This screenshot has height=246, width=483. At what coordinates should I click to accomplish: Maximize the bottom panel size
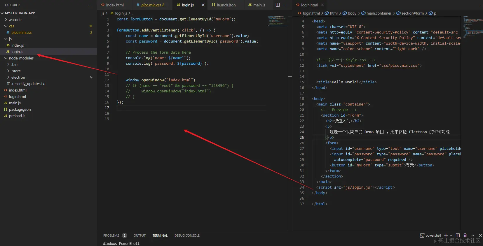coord(473,236)
